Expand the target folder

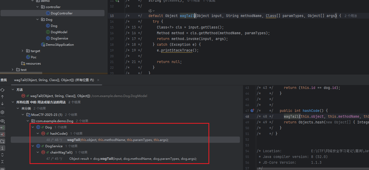(23, 51)
